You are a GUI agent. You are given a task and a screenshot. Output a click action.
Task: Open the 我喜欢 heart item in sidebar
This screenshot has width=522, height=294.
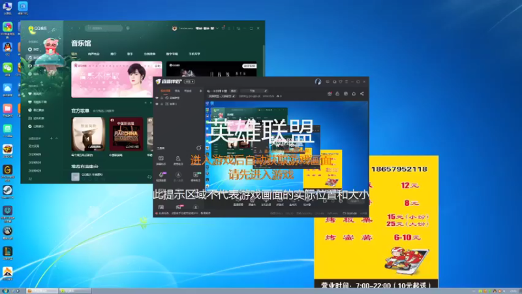click(x=35, y=94)
